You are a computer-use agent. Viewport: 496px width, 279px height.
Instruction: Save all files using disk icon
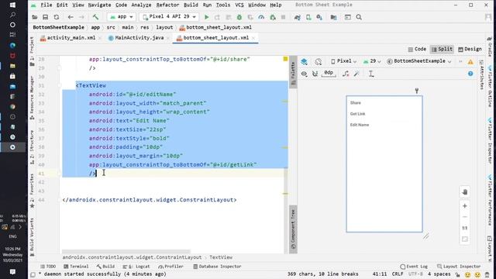point(46,17)
